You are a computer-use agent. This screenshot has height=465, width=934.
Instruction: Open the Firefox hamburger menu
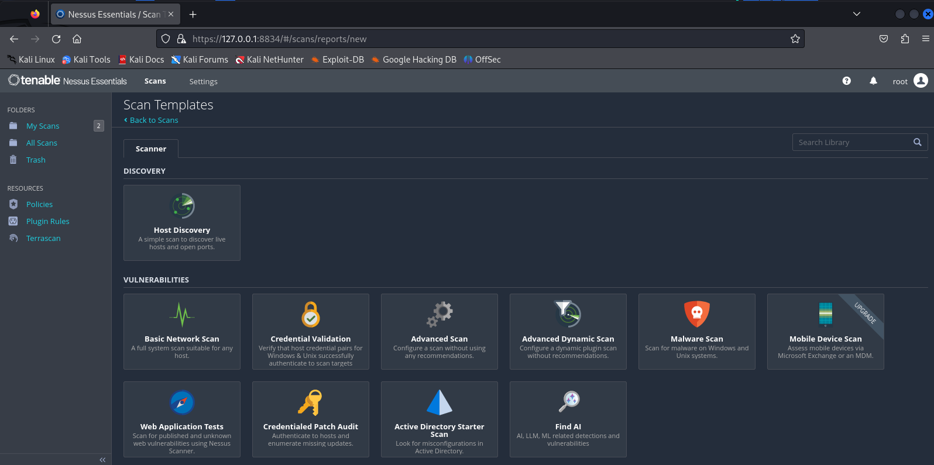click(x=925, y=39)
